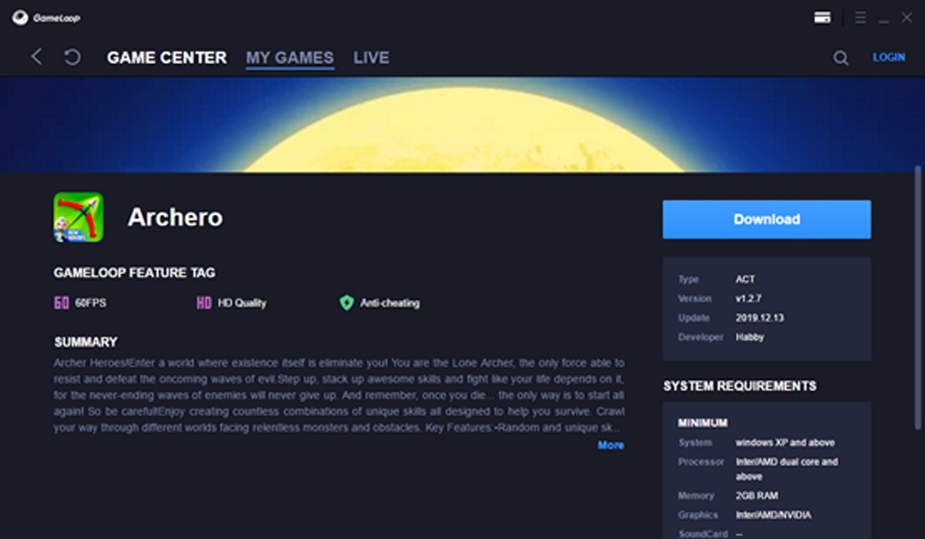Image resolution: width=925 pixels, height=539 pixels.
Task: Click the update date 2019.12.13
Action: pyautogui.click(x=759, y=318)
